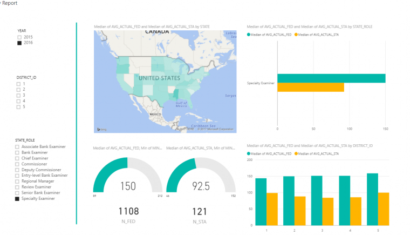Click 'UNITED STATES' label on map
The width and height of the screenshot is (410, 235).
pos(159,78)
